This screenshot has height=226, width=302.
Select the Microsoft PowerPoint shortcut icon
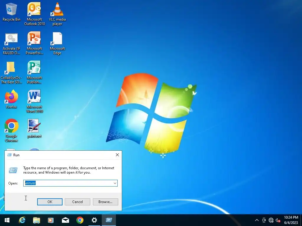point(34,44)
